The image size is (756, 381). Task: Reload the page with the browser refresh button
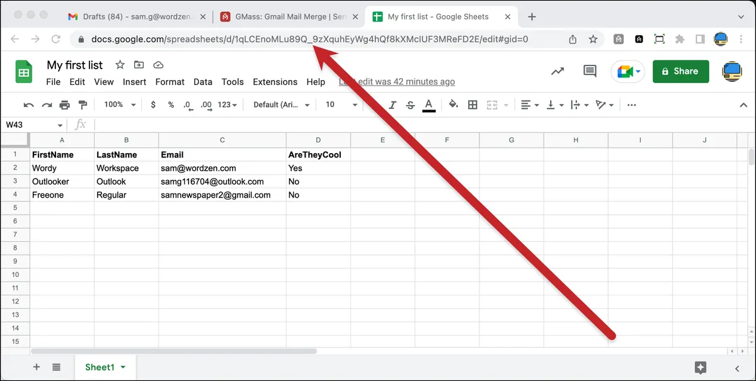pos(56,39)
